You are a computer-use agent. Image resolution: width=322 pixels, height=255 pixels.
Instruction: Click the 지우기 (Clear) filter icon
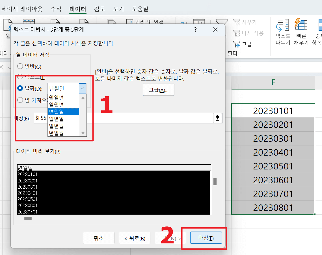pos(243,22)
